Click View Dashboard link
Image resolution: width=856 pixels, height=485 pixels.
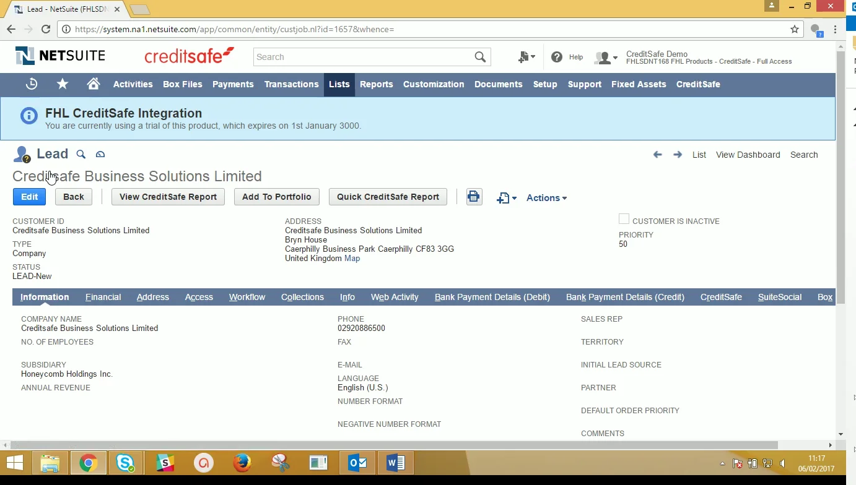tap(748, 155)
